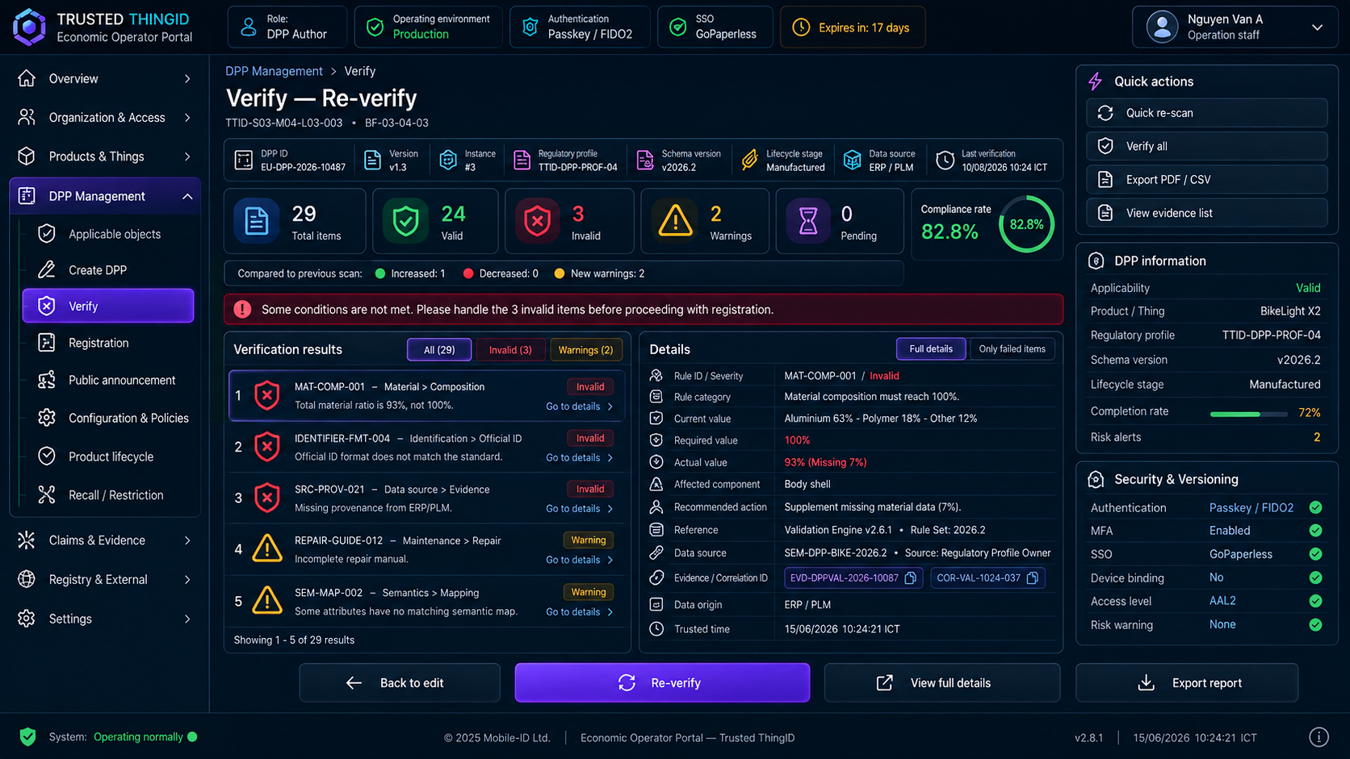Click the green check beside Access level AAL2
The image size is (1350, 759).
pyautogui.click(x=1315, y=601)
